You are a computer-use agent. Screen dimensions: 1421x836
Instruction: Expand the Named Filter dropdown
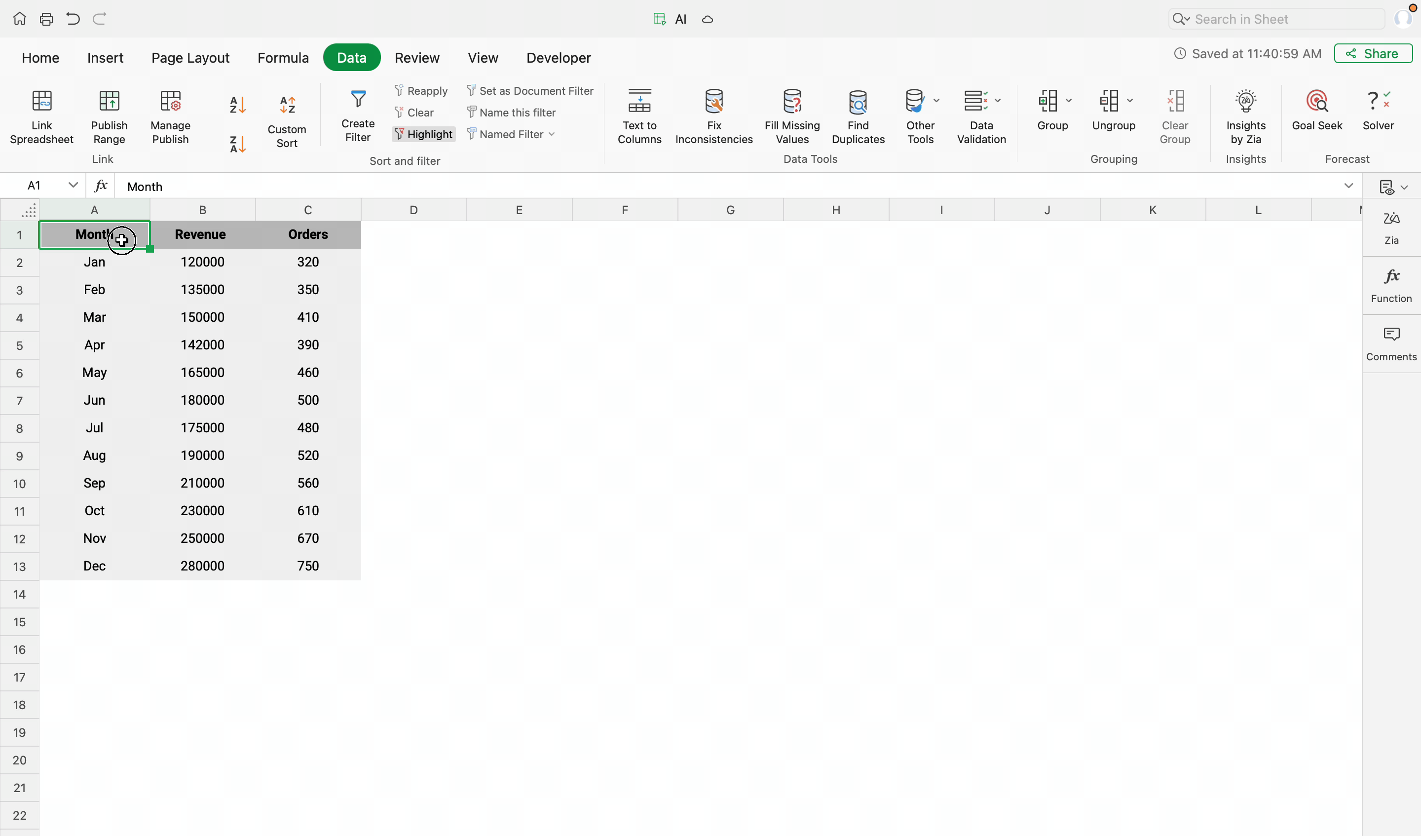point(551,134)
